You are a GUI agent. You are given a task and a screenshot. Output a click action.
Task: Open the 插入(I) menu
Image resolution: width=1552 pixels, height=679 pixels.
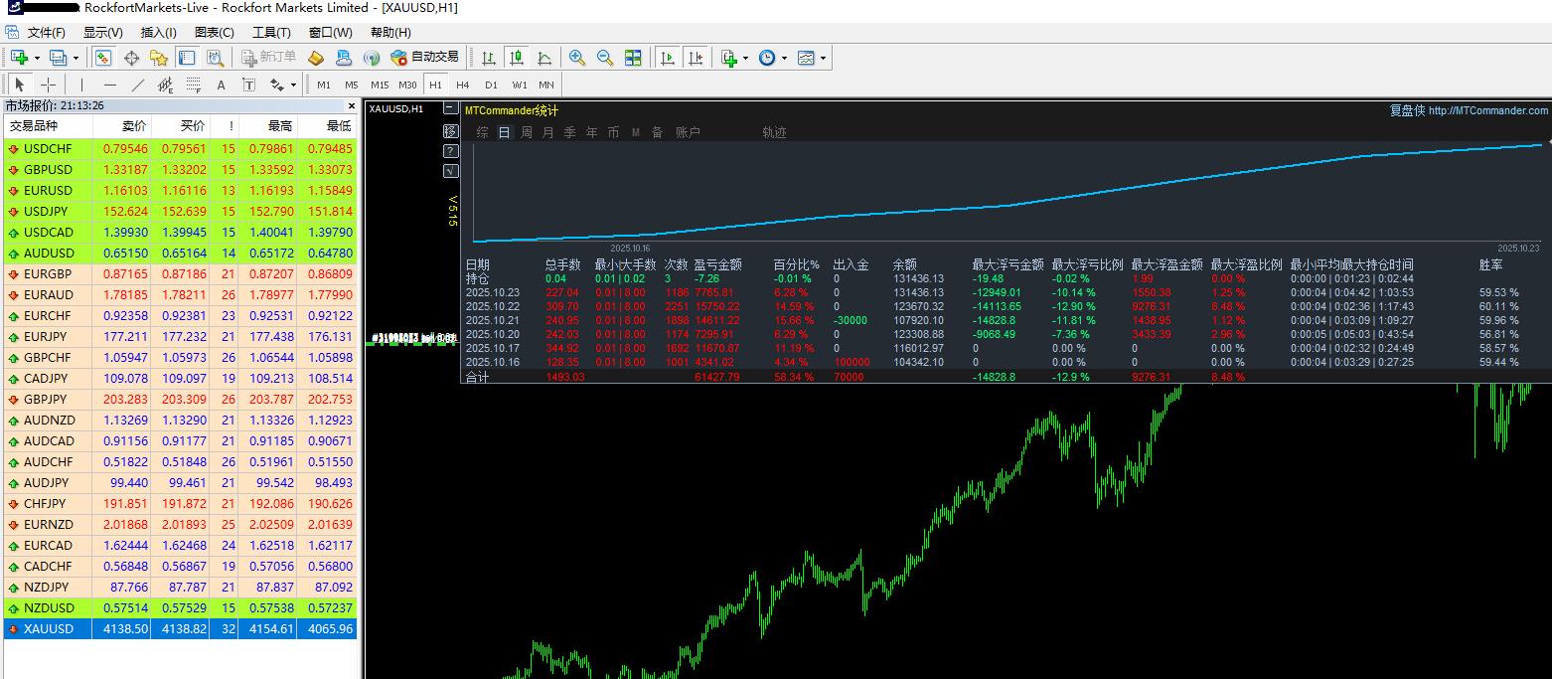159,33
